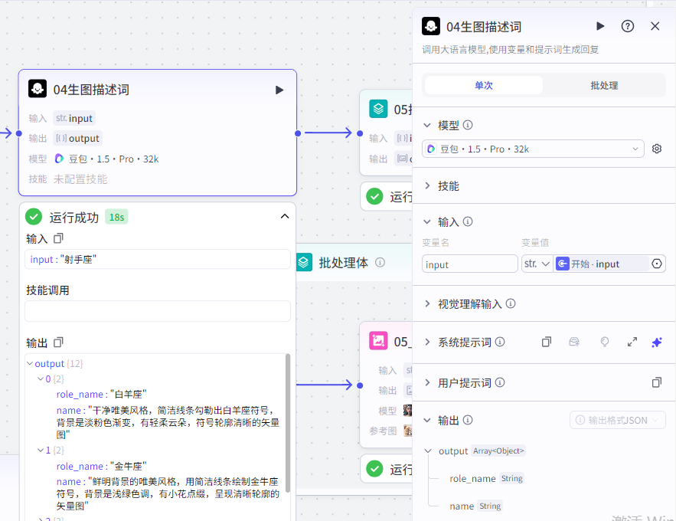
Task: Expand system prompt editor to fullscreen
Action: click(x=632, y=342)
